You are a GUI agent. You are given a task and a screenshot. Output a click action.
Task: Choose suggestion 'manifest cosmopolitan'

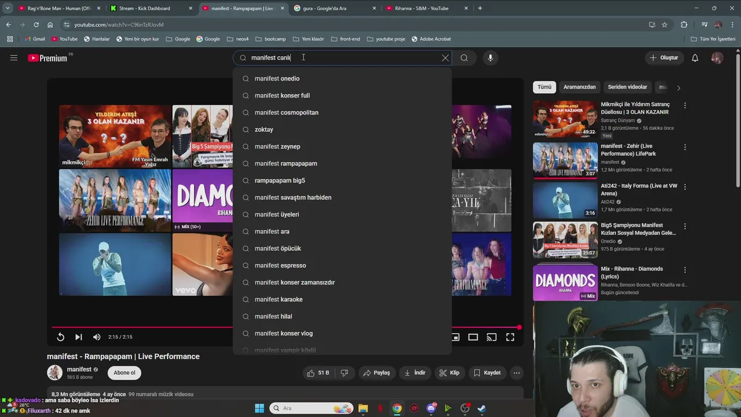pos(342,112)
